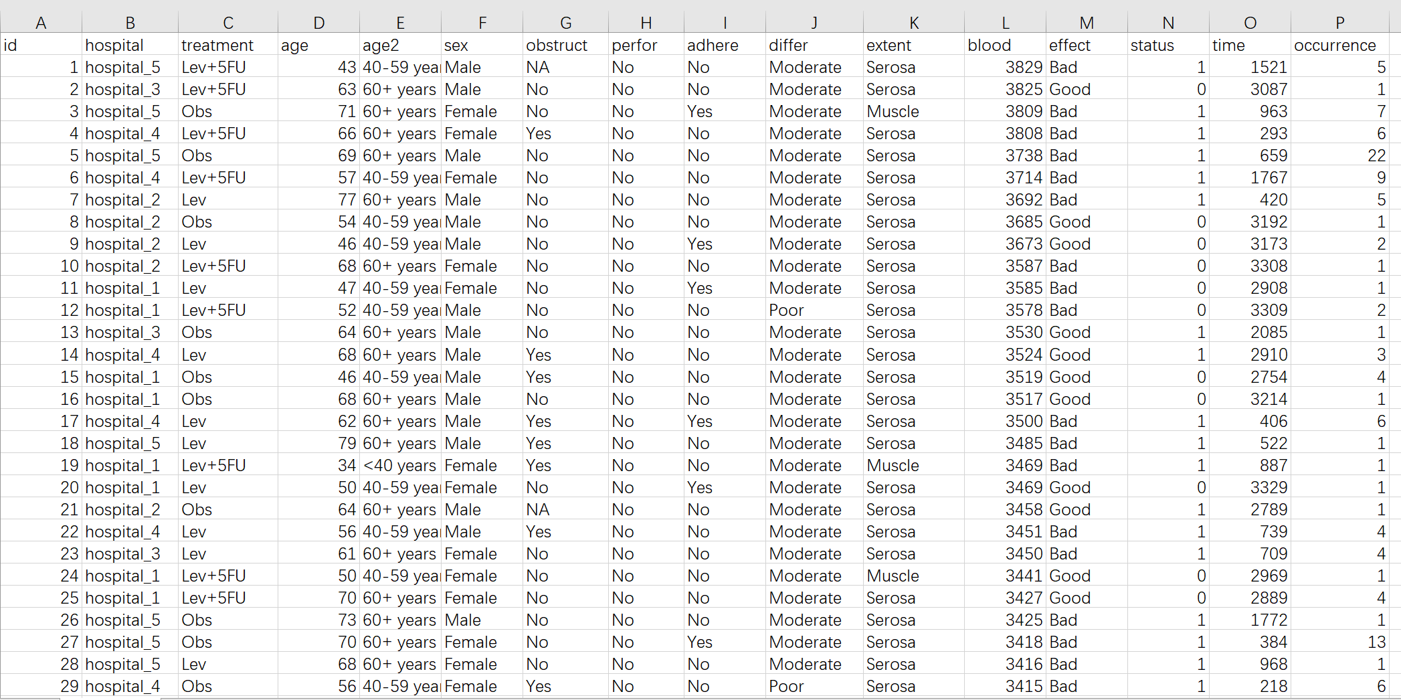Select the hospital_3 cell for id 23

click(x=130, y=554)
